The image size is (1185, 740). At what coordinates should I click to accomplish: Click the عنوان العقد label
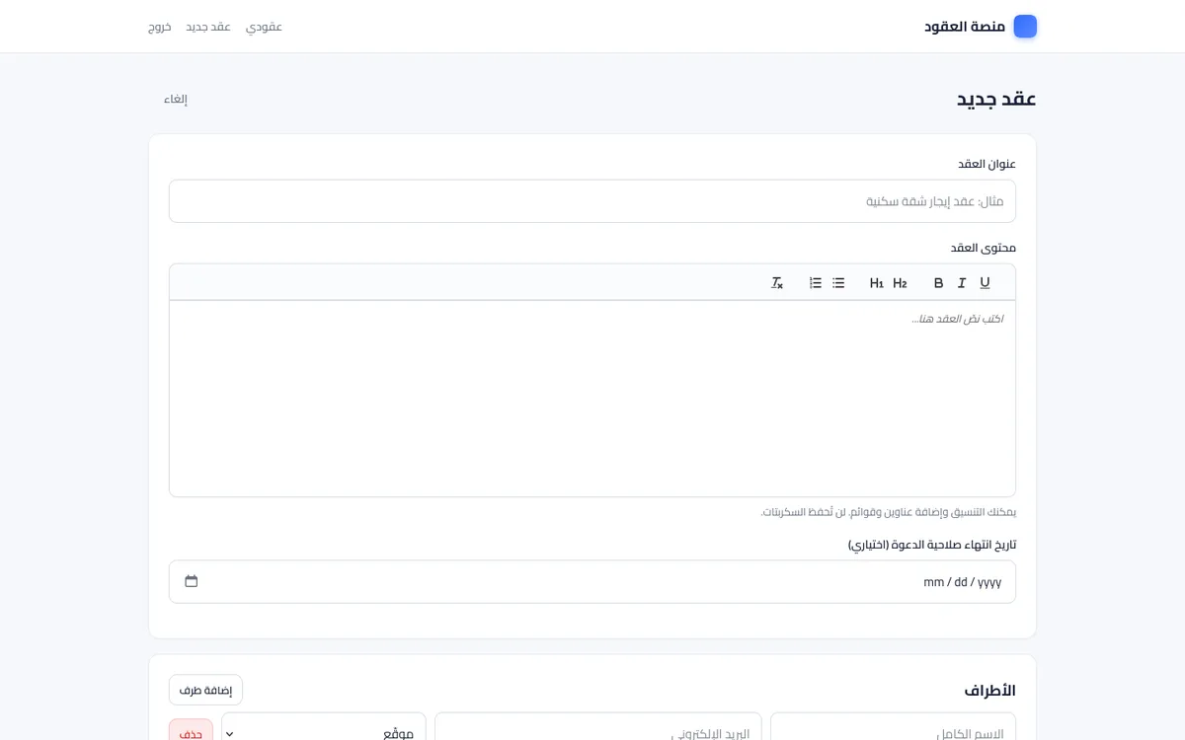pyautogui.click(x=987, y=164)
